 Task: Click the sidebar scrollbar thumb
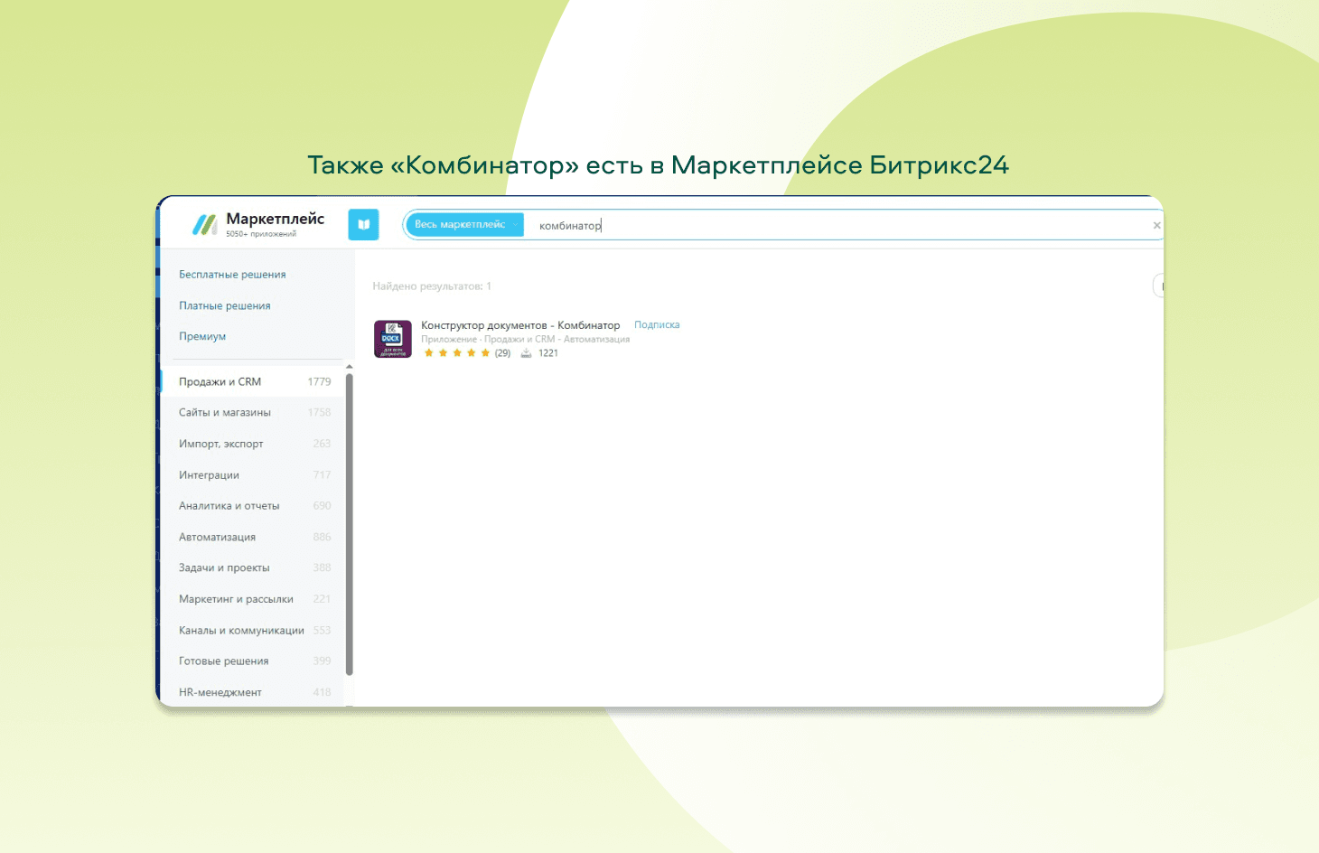point(350,524)
